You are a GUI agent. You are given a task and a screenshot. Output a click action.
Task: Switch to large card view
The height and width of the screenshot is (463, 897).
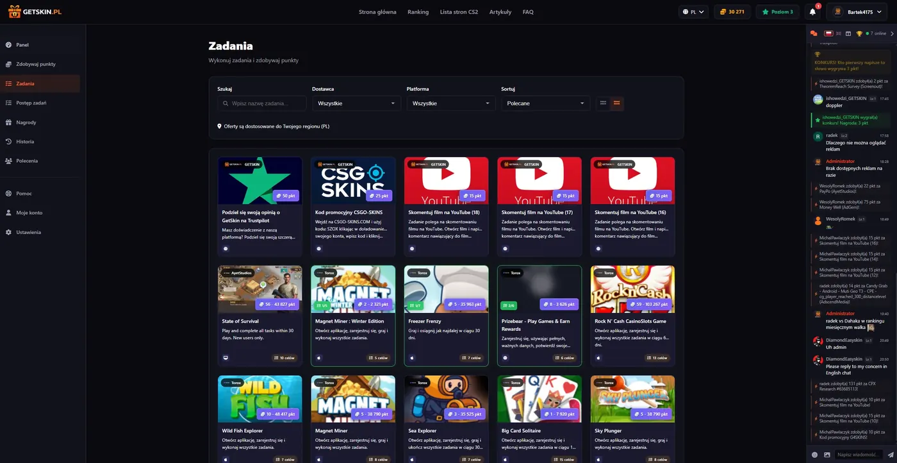[x=617, y=103]
